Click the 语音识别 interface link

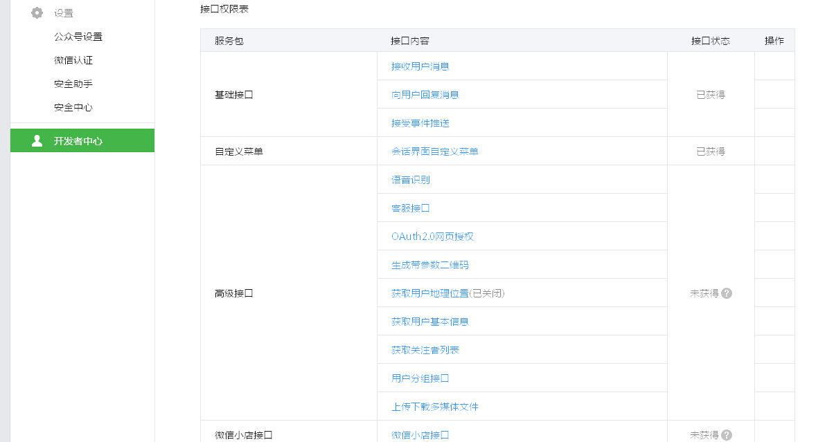tap(410, 180)
